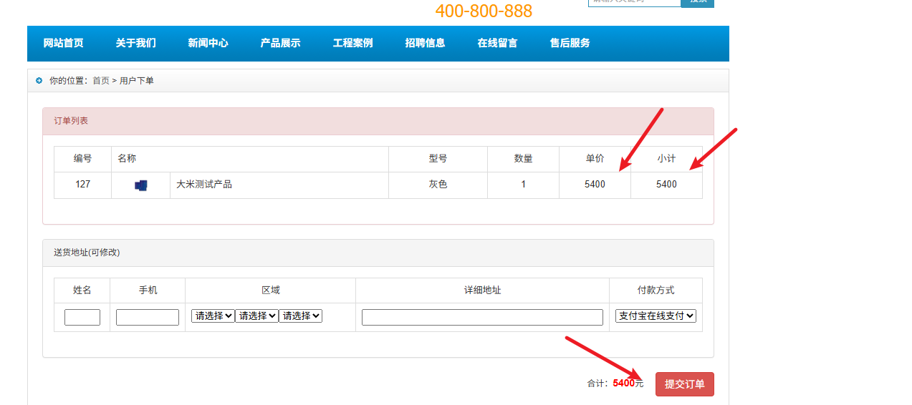912x405 pixels.
Task: Open the 网站首页 navigation item
Action: pos(63,43)
